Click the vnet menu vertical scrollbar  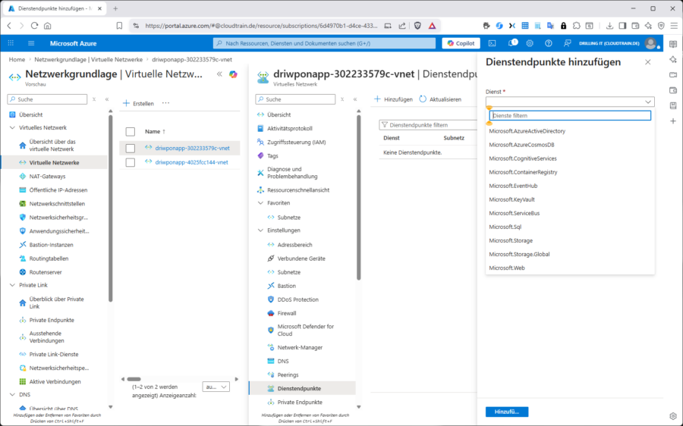358,197
